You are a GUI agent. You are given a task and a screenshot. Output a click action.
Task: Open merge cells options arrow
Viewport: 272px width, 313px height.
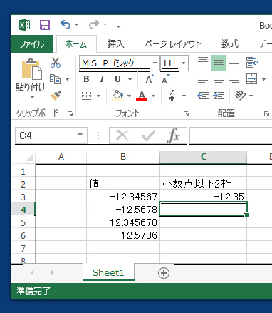pyautogui.click(x=263, y=79)
